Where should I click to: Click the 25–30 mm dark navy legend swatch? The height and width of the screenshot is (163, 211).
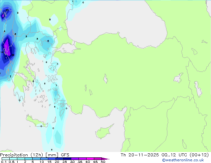point(67,159)
